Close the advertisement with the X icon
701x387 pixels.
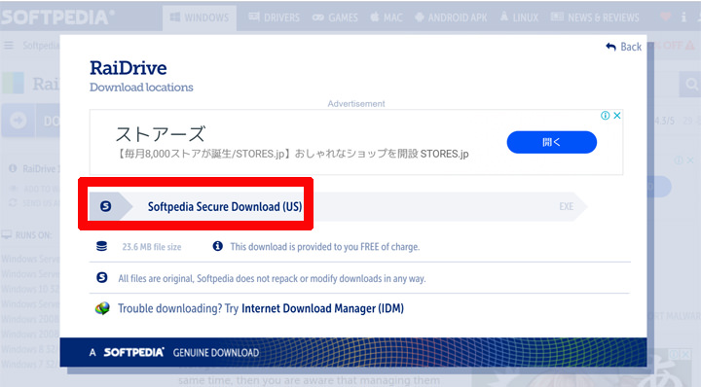(617, 116)
